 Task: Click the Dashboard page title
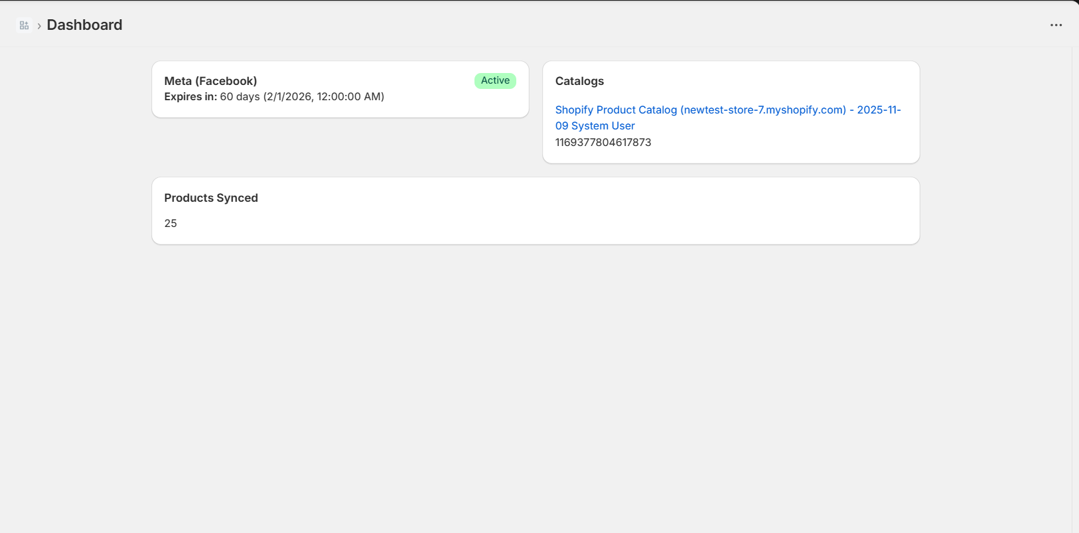(x=84, y=25)
